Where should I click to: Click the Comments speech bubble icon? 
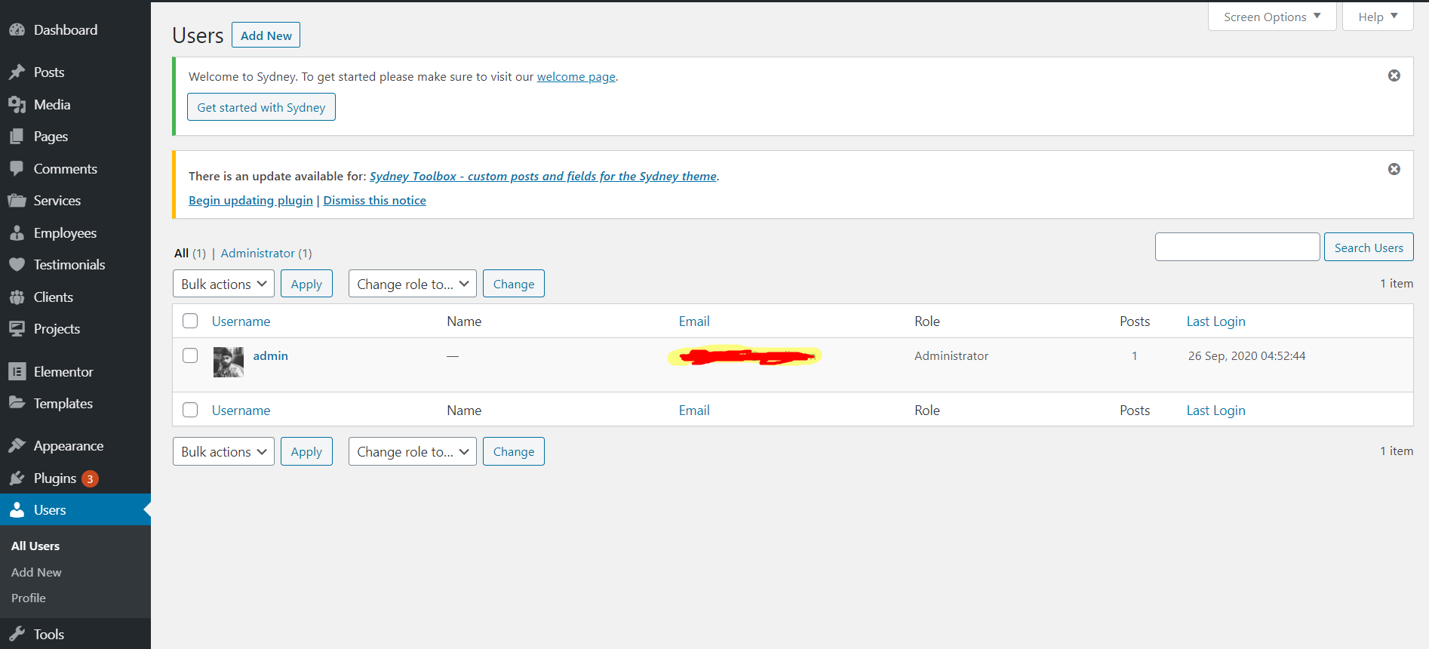[x=17, y=169]
